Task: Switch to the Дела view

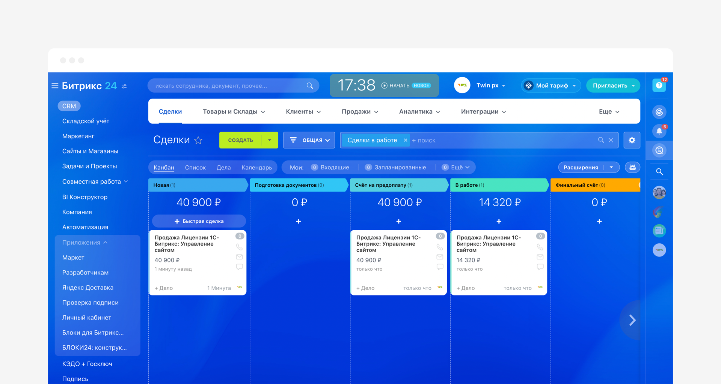Action: 223,168
